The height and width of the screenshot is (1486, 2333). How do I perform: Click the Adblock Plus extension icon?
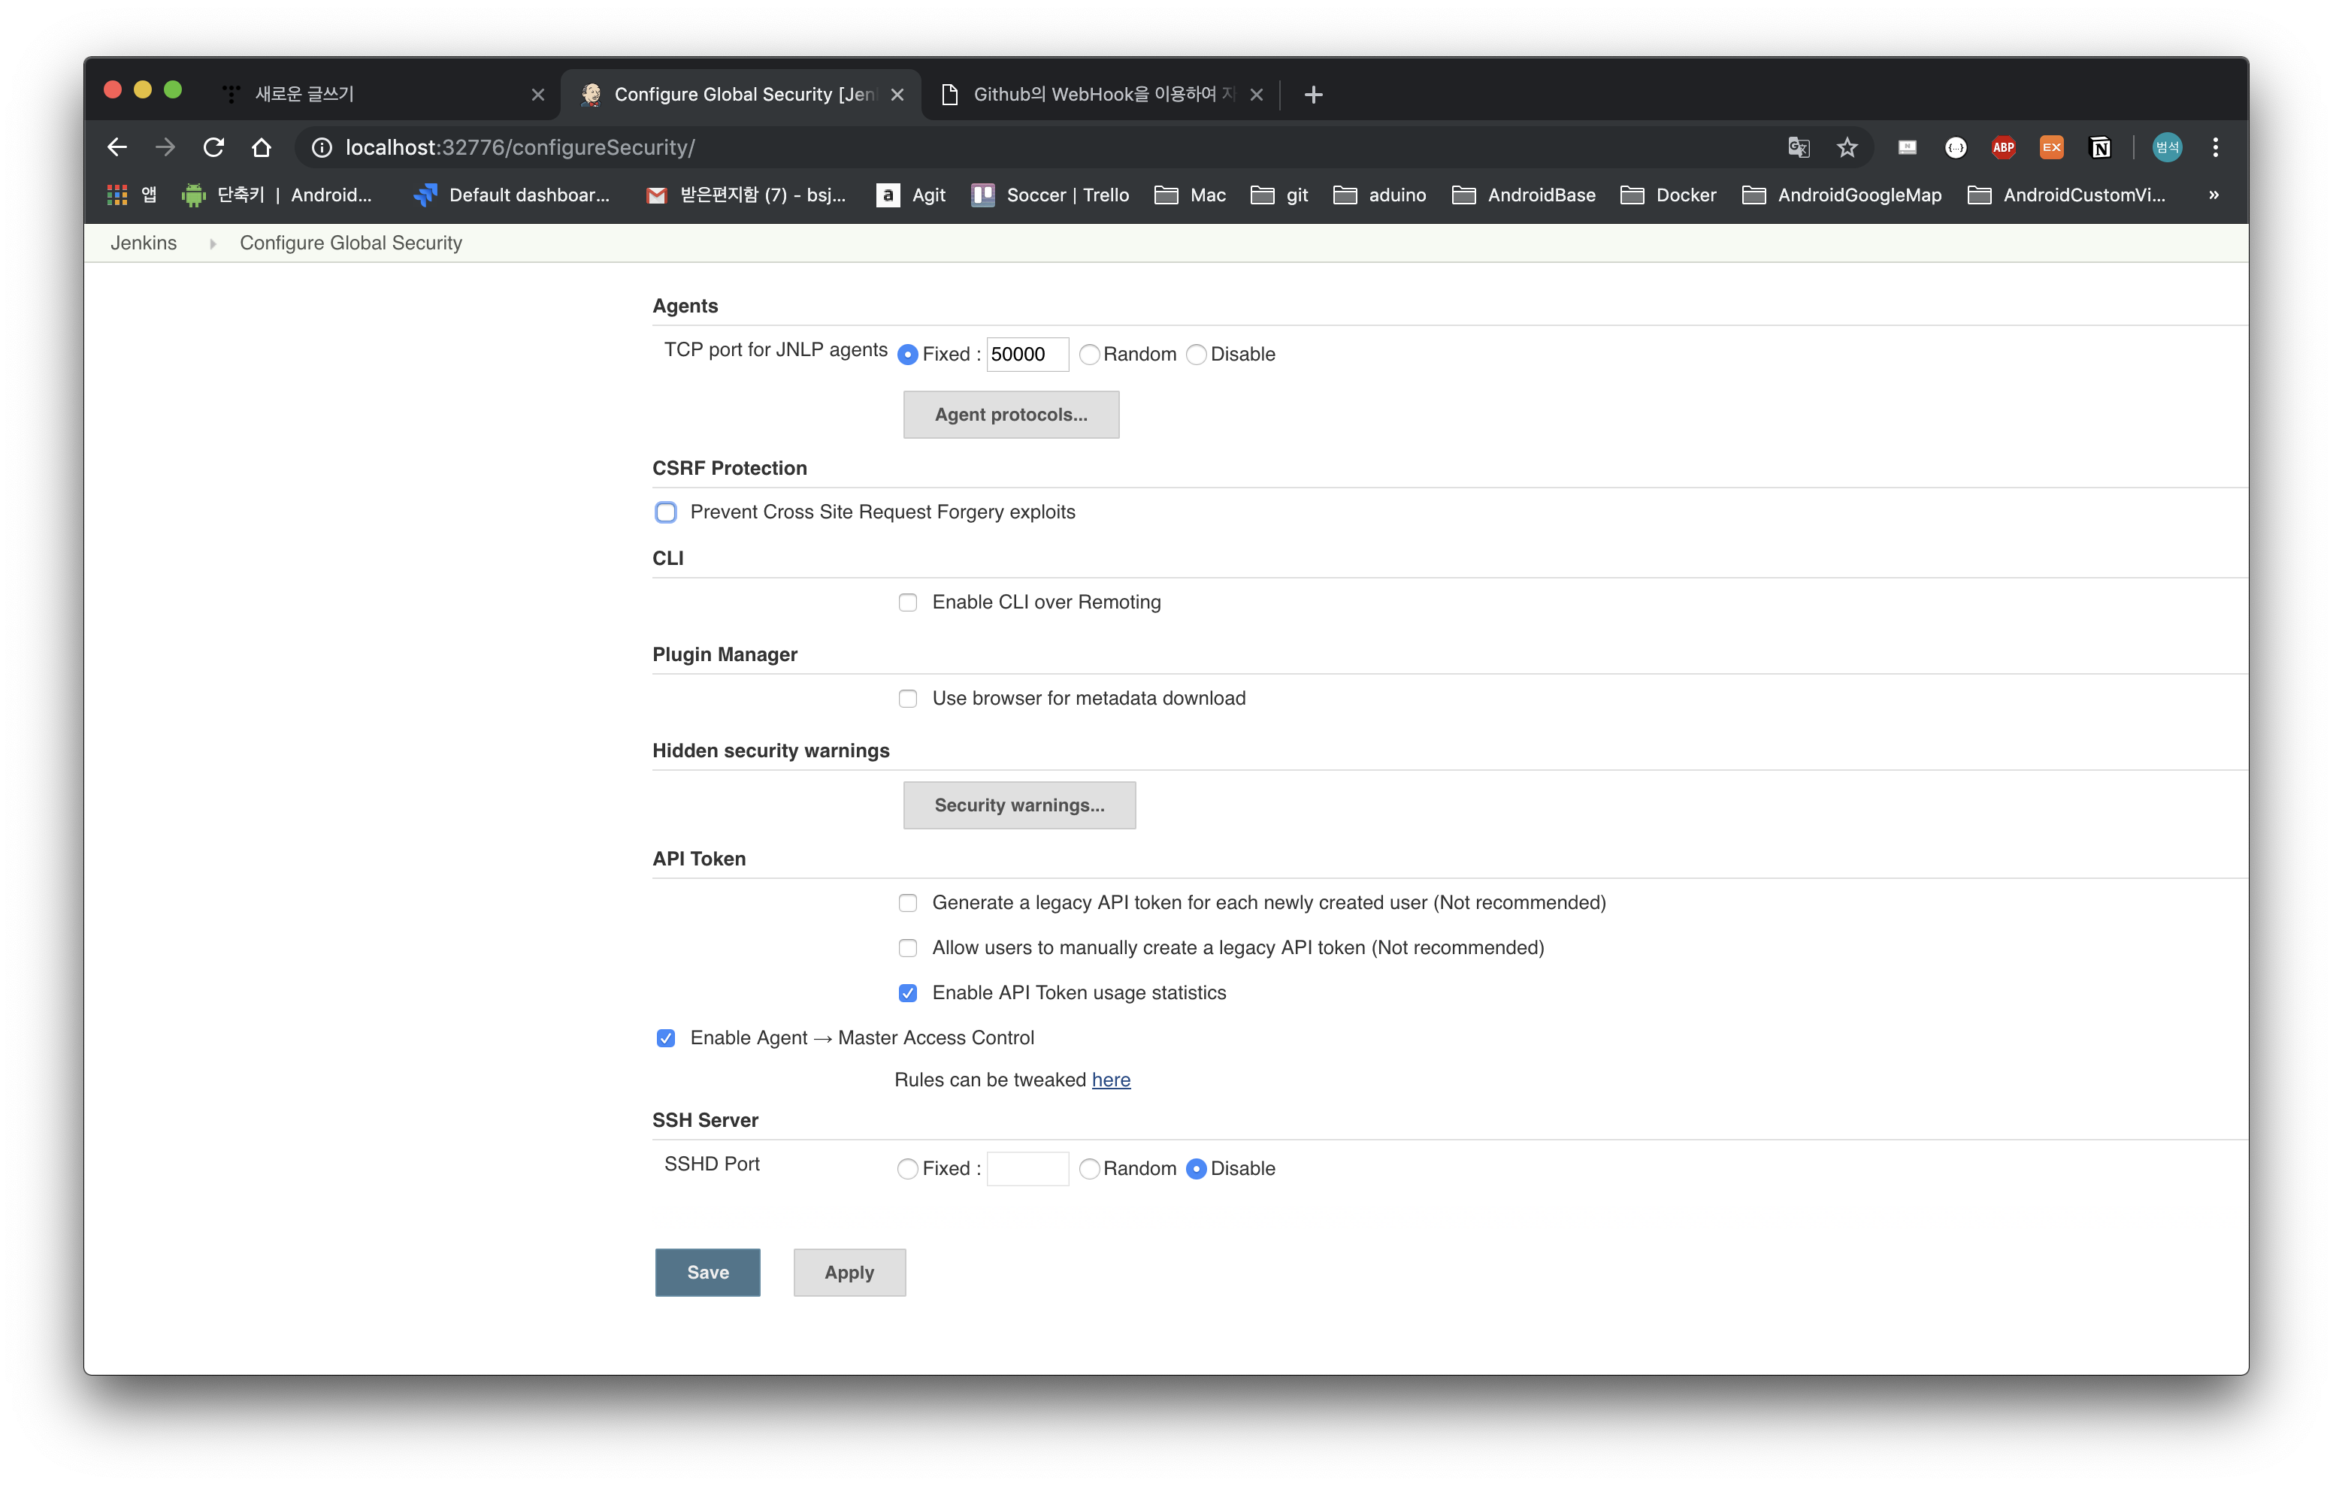tap(2004, 147)
